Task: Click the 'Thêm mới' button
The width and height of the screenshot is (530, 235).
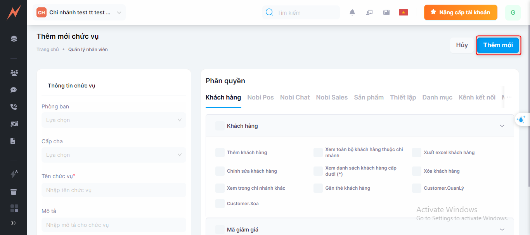Action: point(498,45)
